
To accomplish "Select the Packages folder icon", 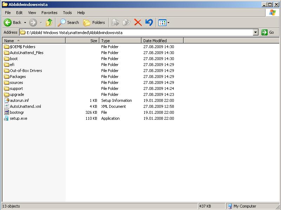I will pyautogui.click(x=7, y=77).
